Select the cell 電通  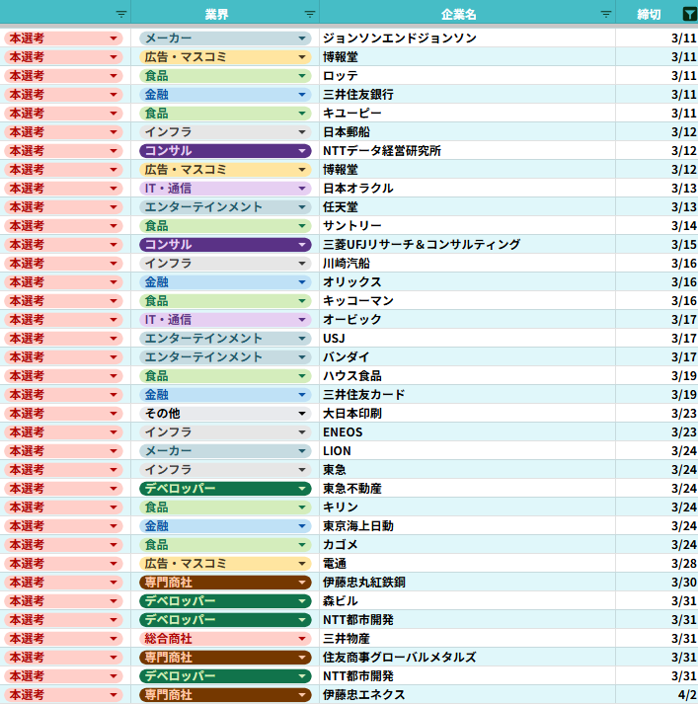[x=467, y=564]
